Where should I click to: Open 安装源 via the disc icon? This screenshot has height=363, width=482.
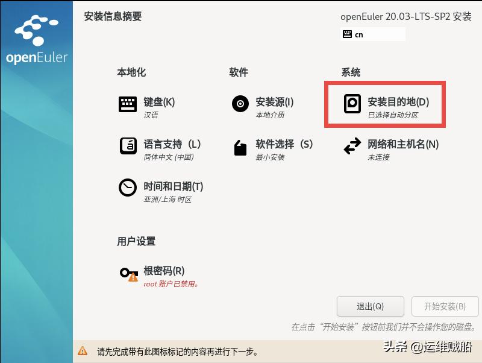coord(240,103)
